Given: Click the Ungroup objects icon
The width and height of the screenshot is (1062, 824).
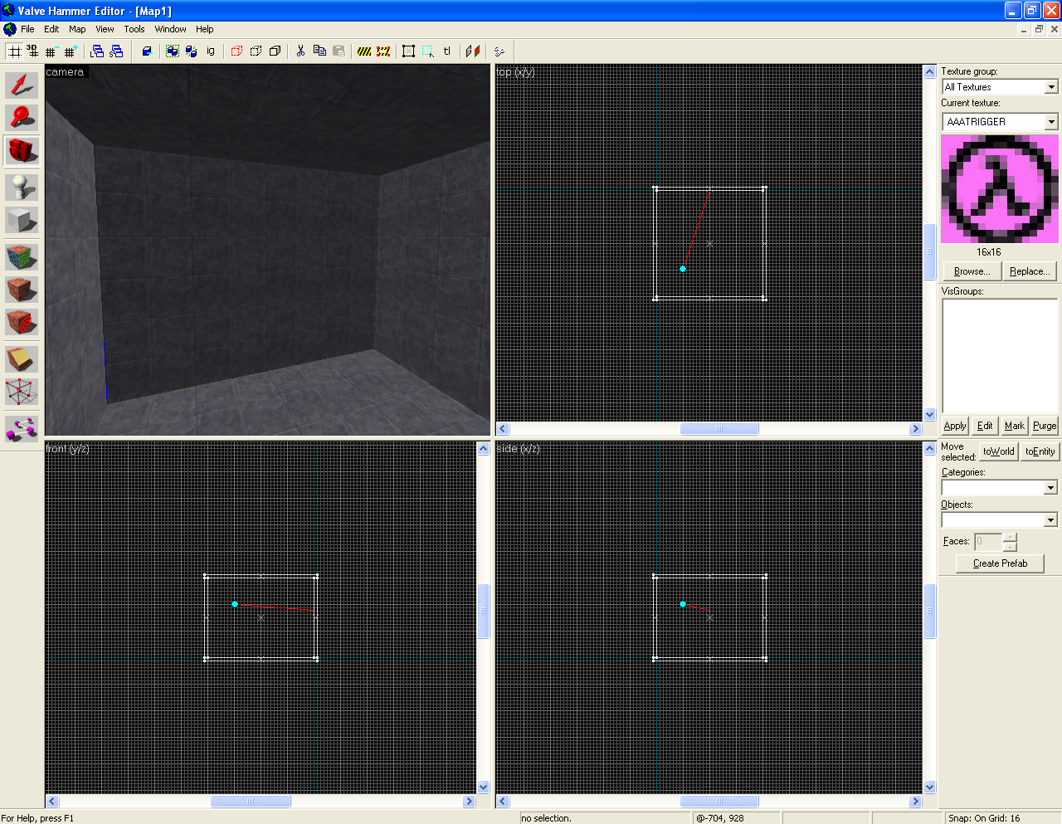Looking at the screenshot, I should coord(192,51).
